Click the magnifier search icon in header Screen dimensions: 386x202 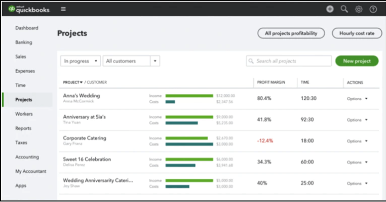tap(344, 9)
